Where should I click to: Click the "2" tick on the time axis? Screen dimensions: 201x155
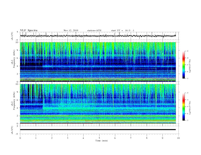52,138
